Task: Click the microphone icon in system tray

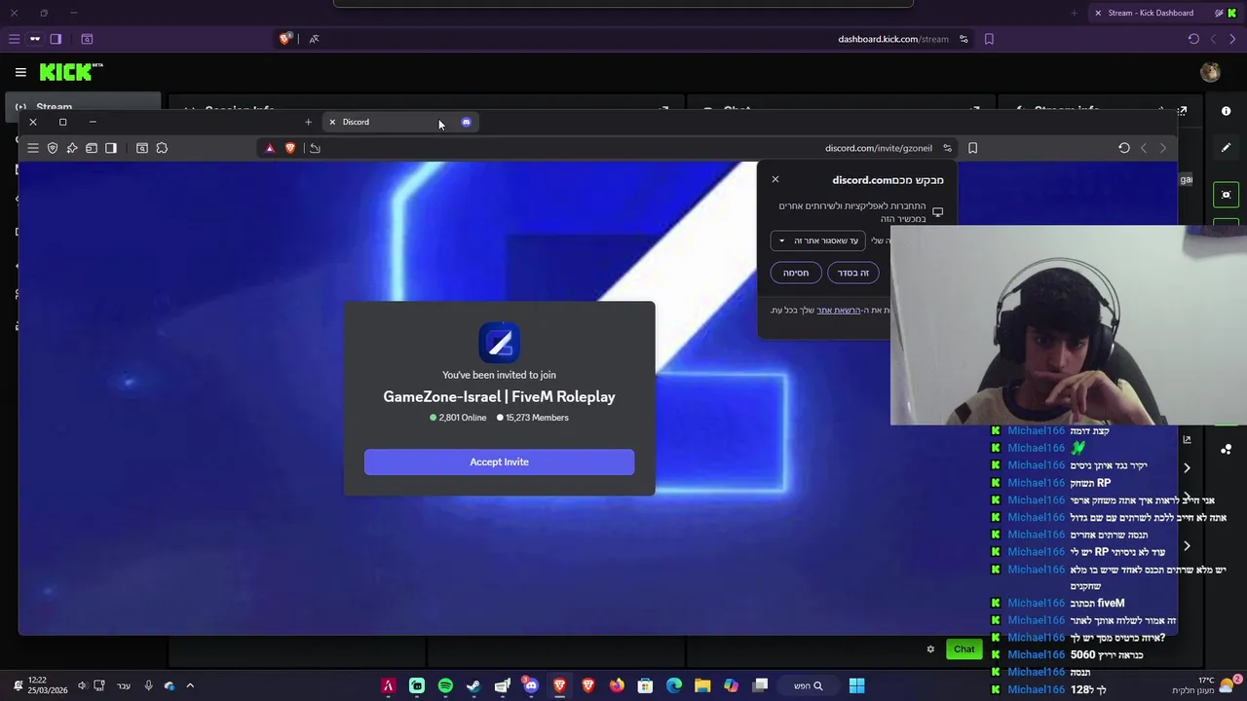Action: 148,685
